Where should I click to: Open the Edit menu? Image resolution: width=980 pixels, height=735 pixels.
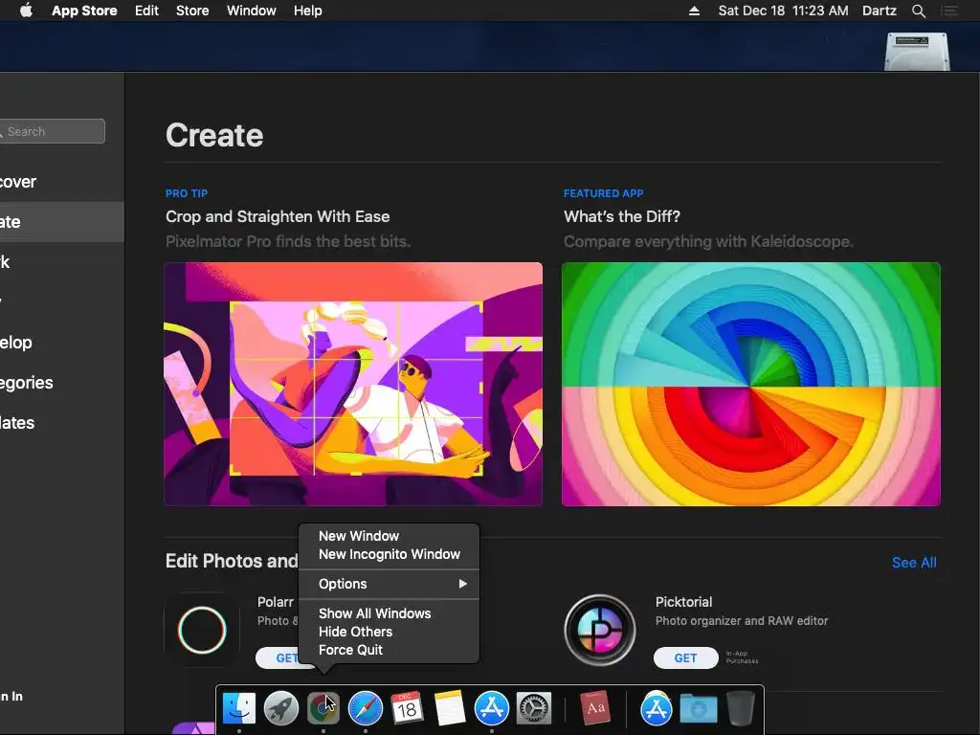(146, 11)
